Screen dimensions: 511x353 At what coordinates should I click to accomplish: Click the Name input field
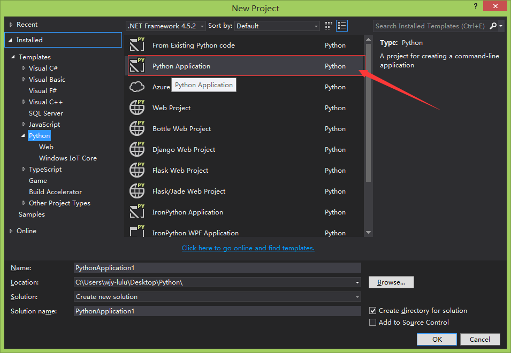(x=217, y=267)
